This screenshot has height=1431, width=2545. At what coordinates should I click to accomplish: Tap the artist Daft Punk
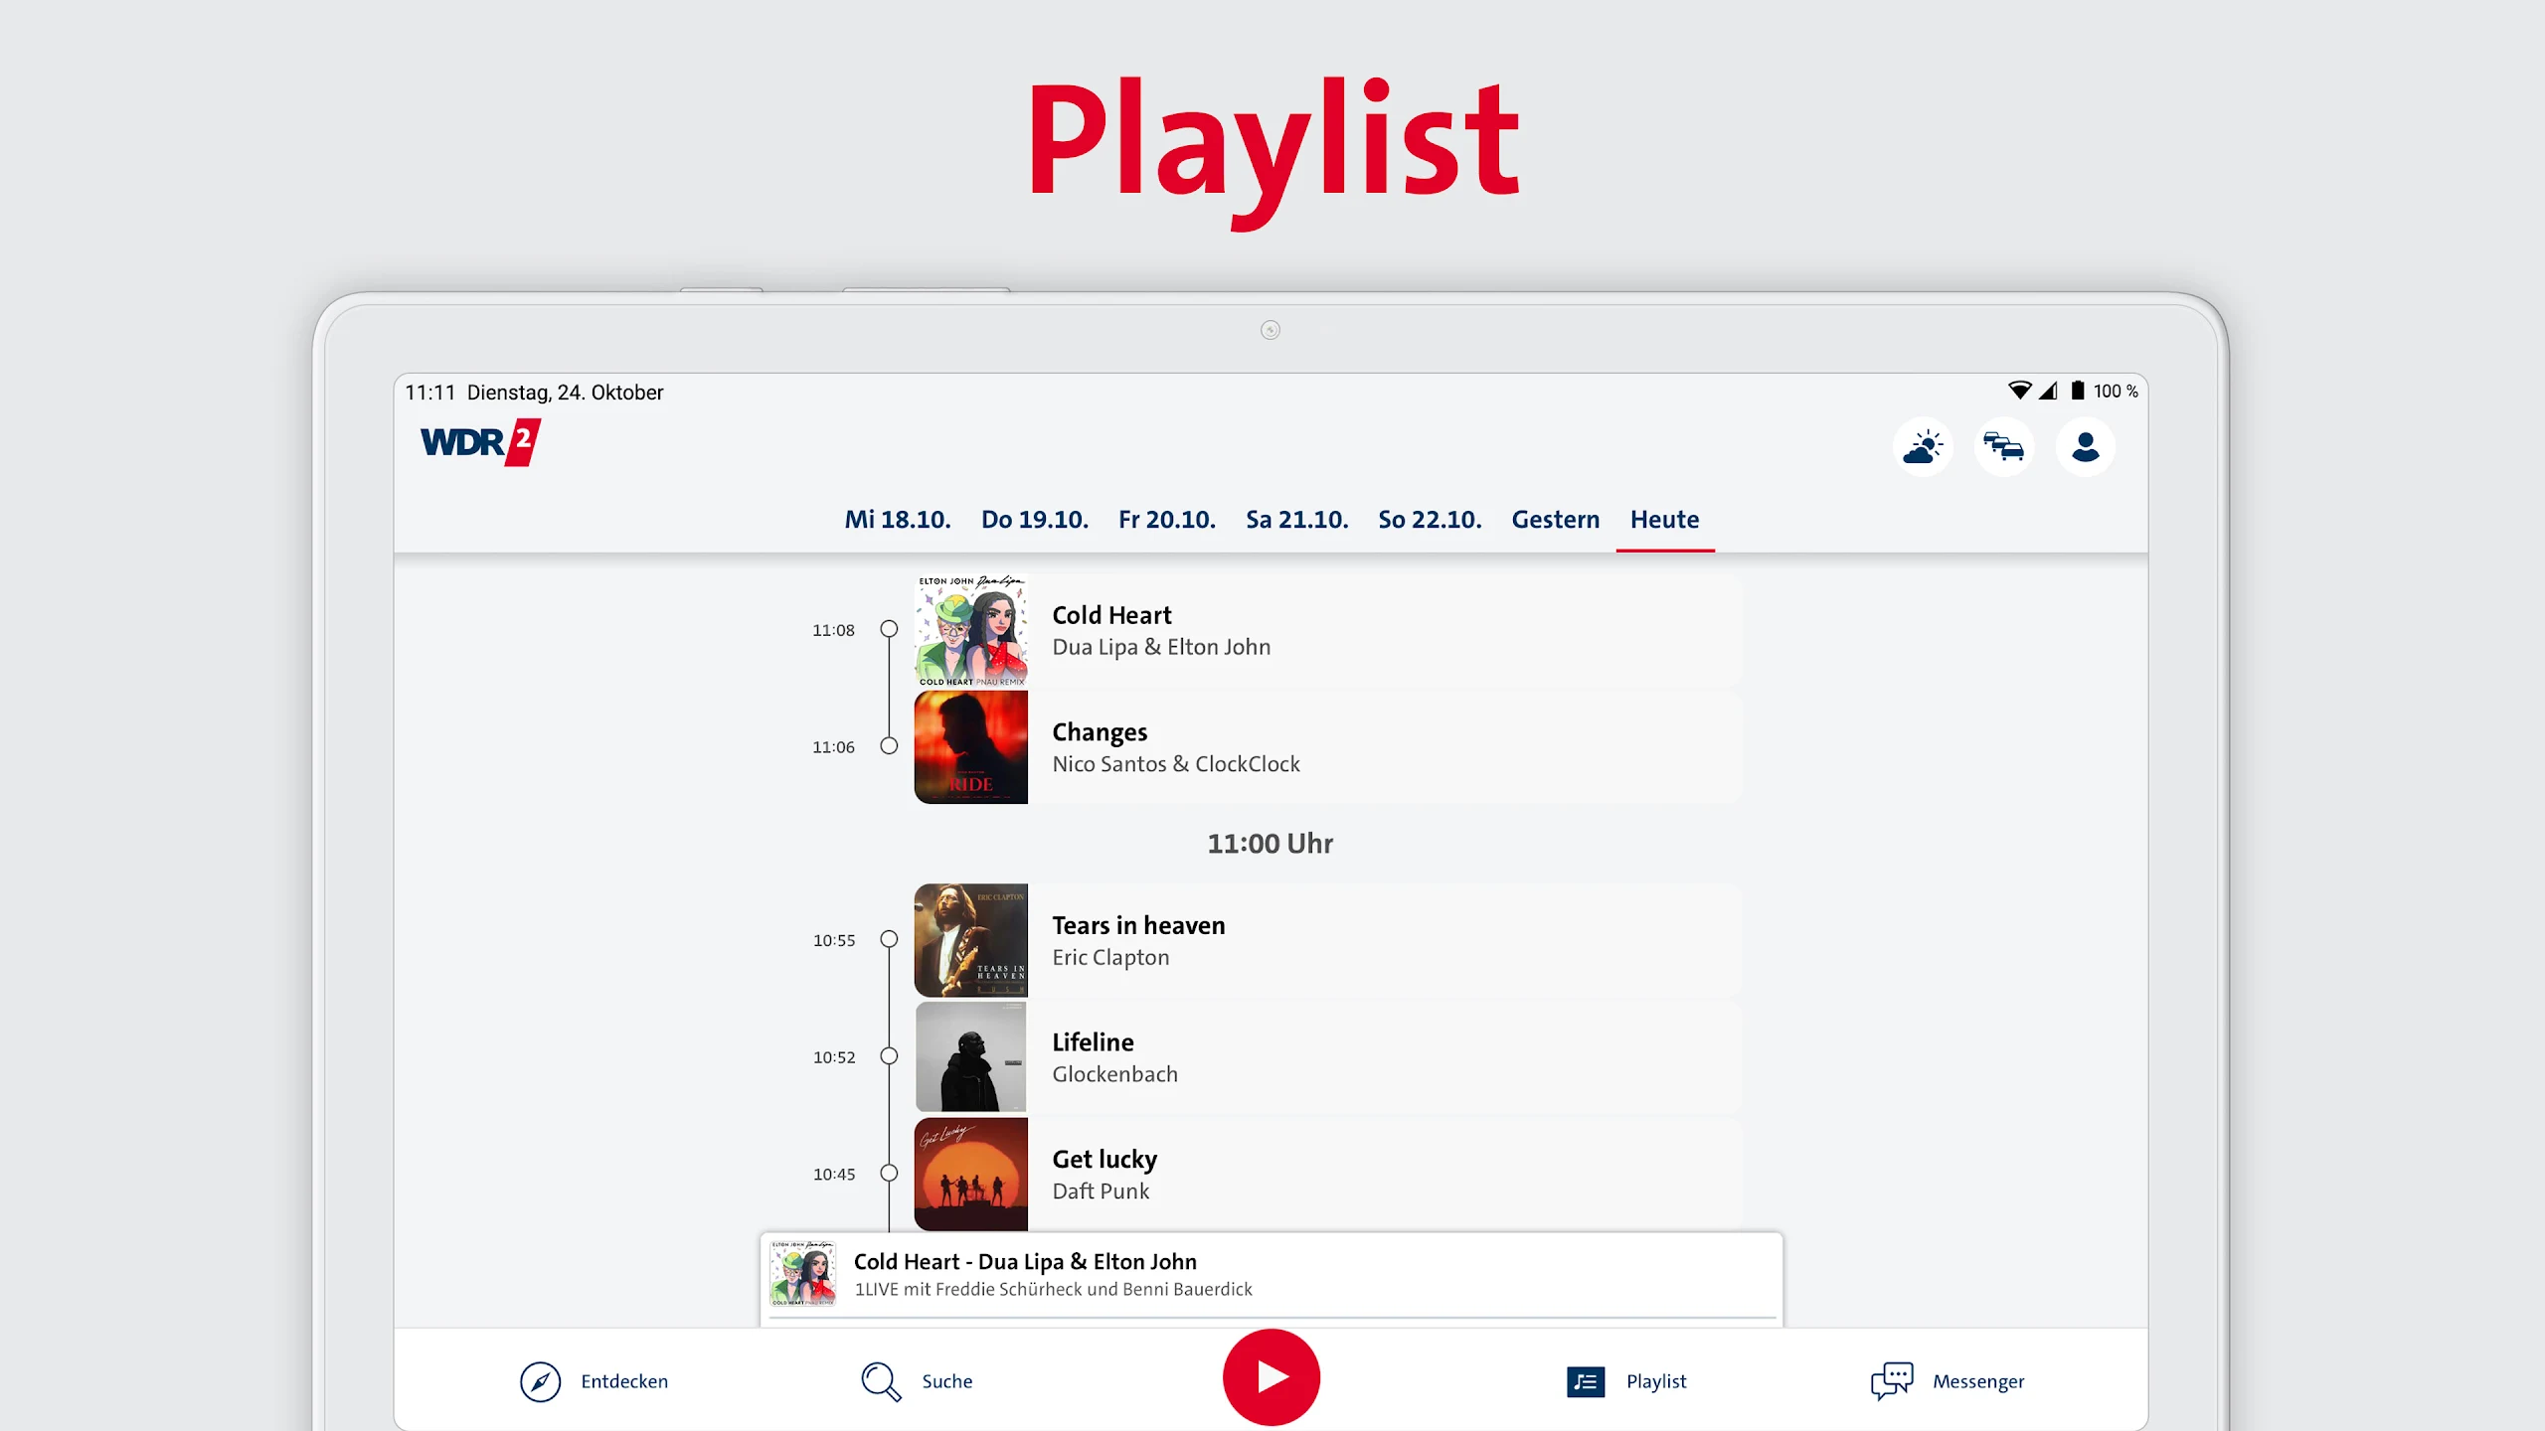pyautogui.click(x=1101, y=1192)
